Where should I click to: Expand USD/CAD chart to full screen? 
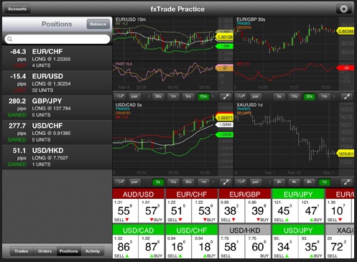point(226,182)
